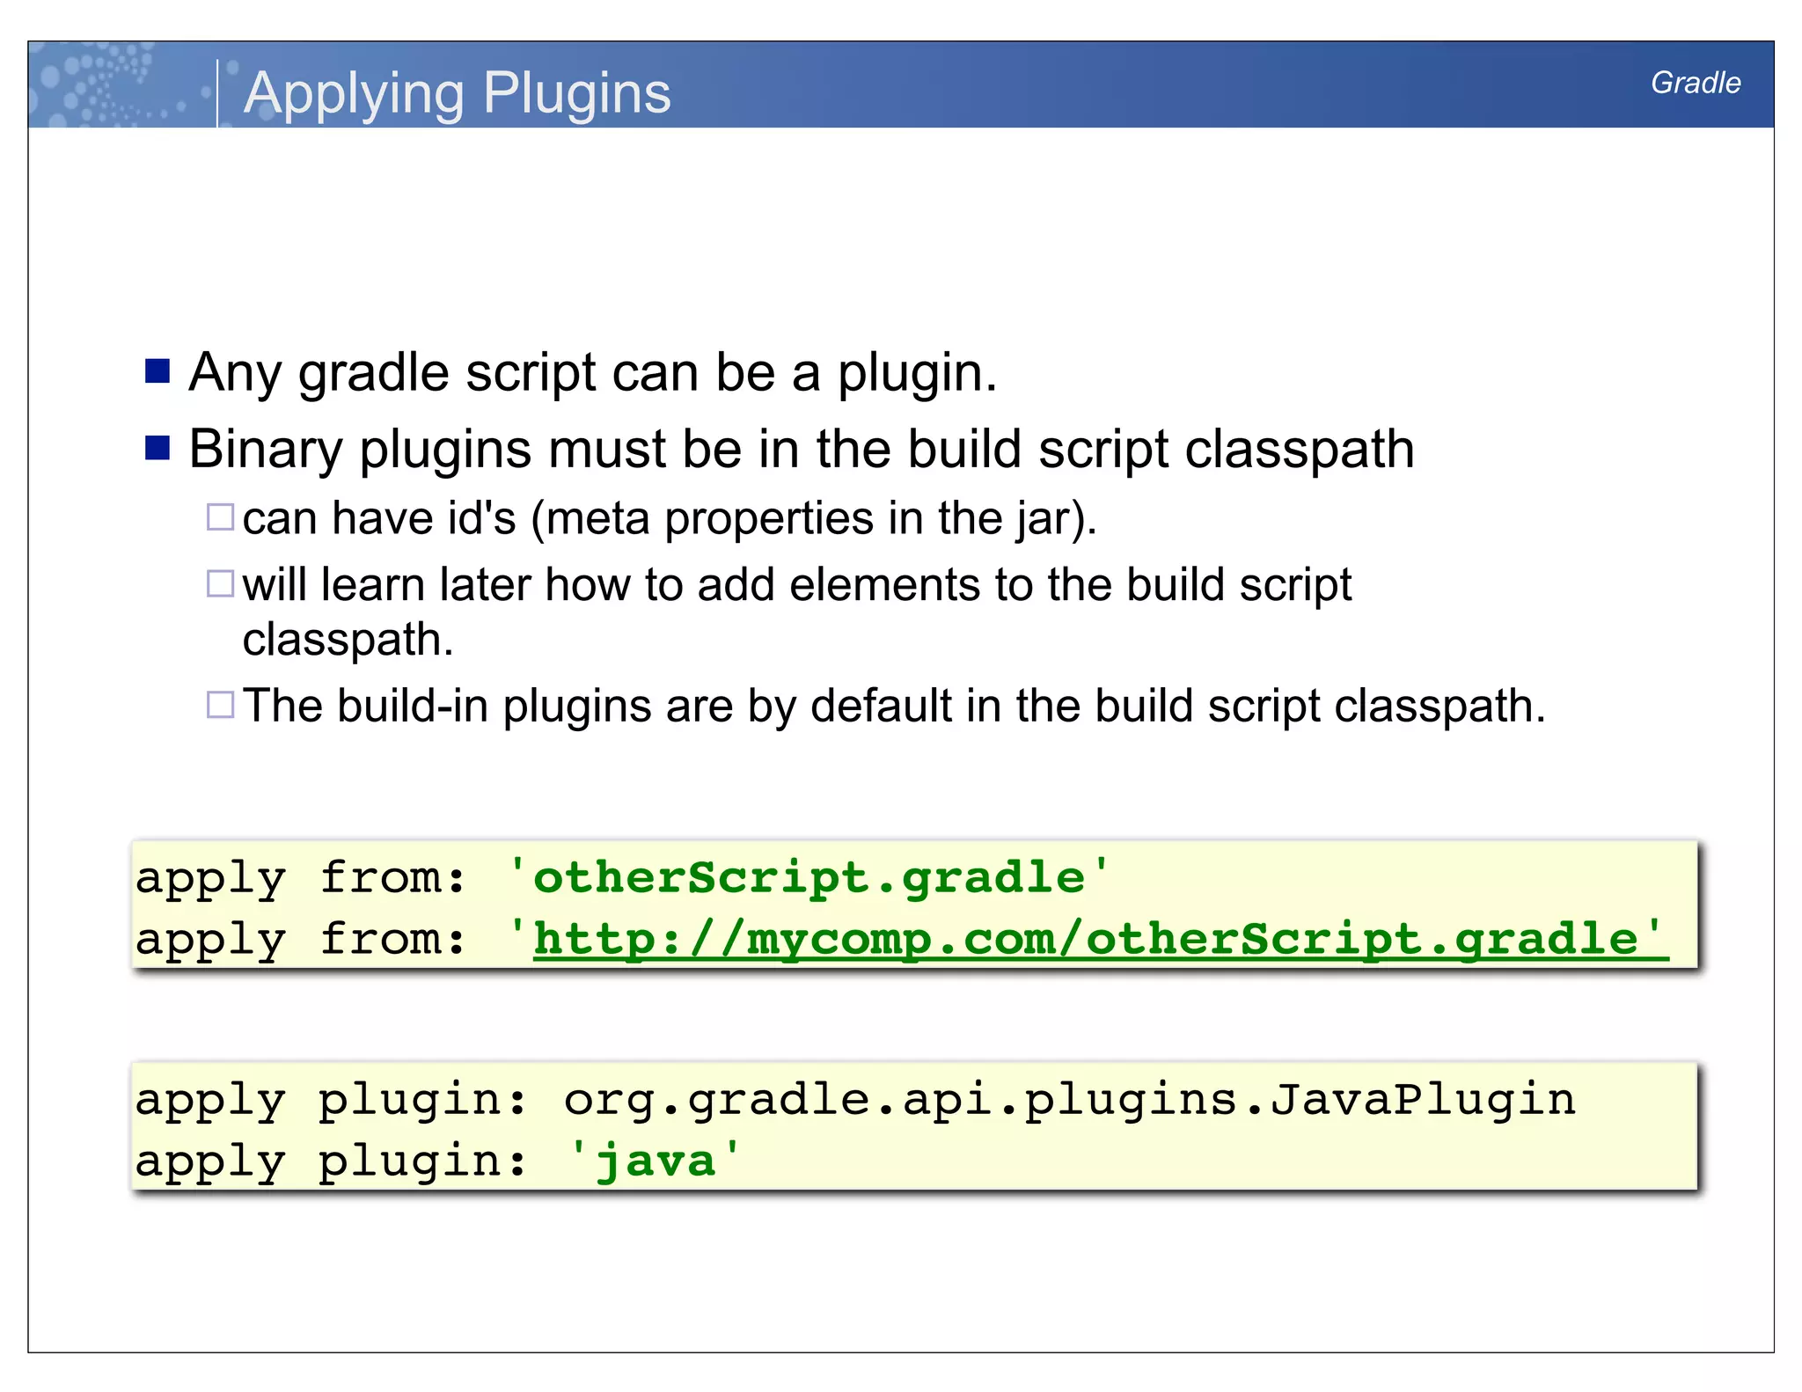Click 'will learn later how to add elements' line
Viewport: 1802px width, 1392px height.
click(x=797, y=612)
